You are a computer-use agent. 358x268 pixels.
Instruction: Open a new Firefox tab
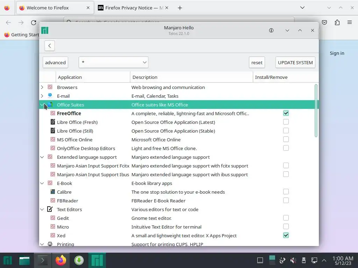[x=180, y=8]
